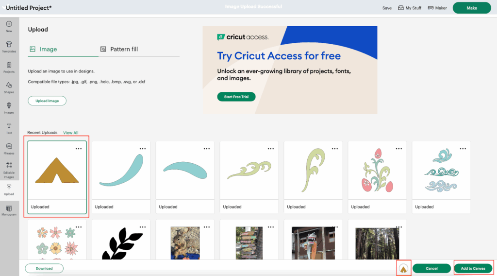Select the Shapes tool icon
The height and width of the screenshot is (276, 497).
(x=9, y=85)
